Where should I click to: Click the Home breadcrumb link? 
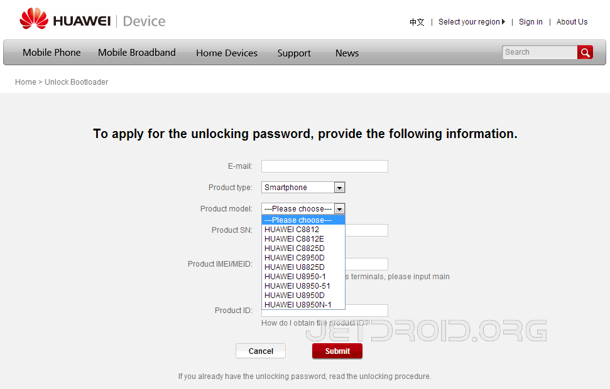point(26,82)
